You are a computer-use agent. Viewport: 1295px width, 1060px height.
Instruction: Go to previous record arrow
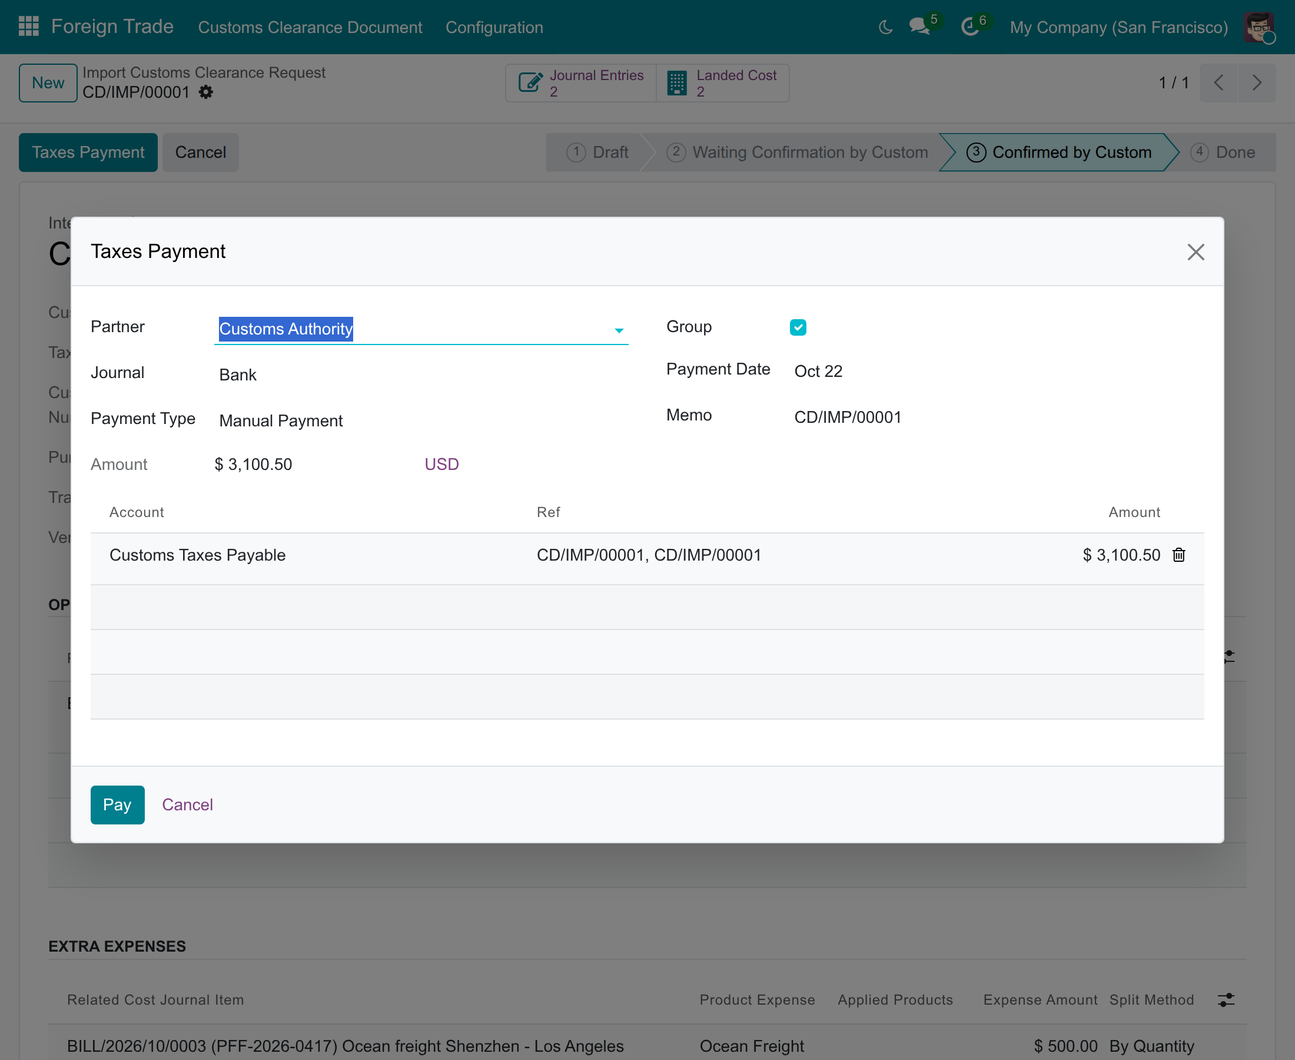pyautogui.click(x=1218, y=83)
